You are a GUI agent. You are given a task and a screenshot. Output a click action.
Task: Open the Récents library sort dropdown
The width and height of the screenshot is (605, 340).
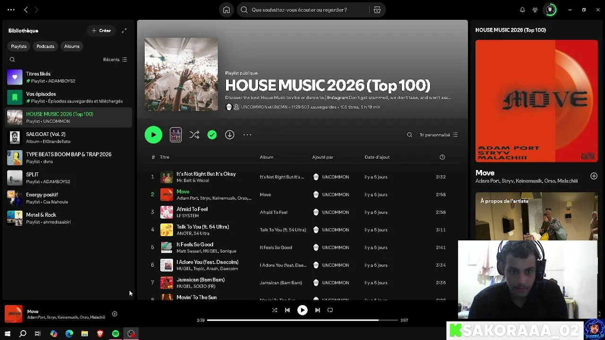click(115, 59)
